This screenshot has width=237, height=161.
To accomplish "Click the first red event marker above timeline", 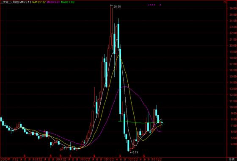I will pyautogui.click(x=25, y=155).
